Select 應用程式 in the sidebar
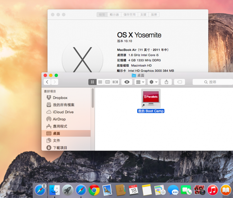This screenshot has height=198, width=233. pos(66,126)
